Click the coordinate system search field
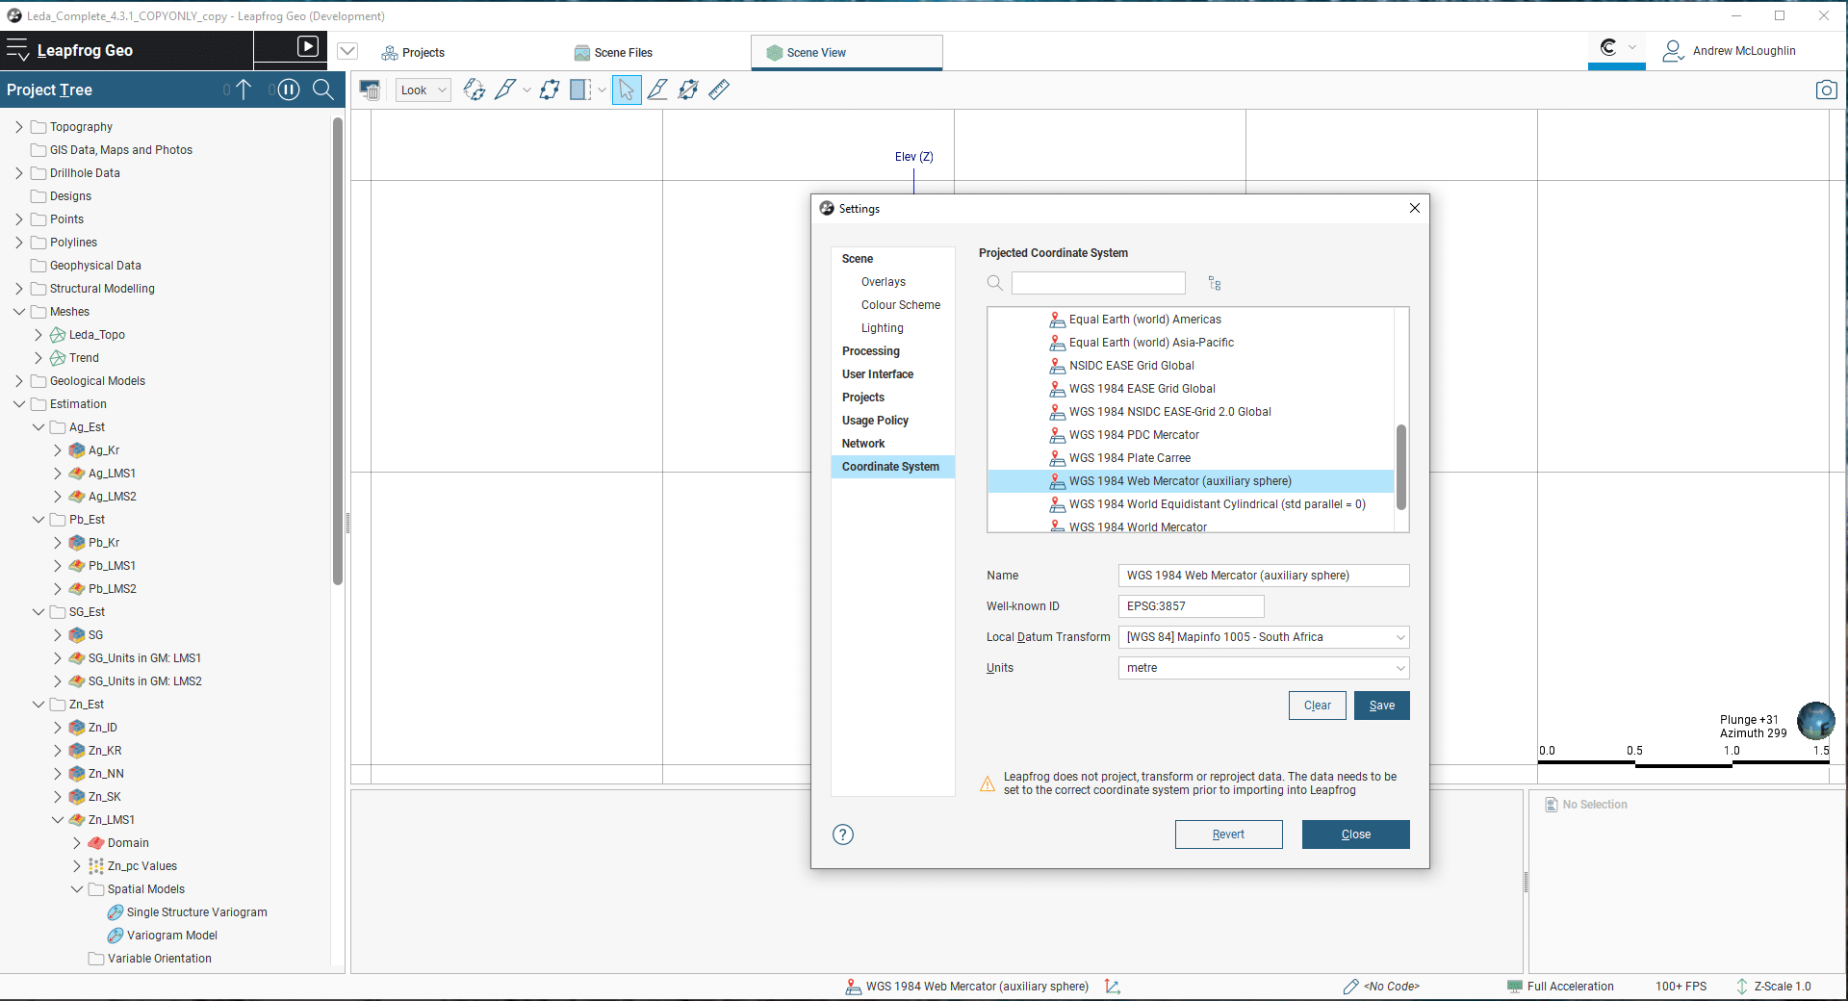This screenshot has width=1848, height=1001. [1098, 283]
